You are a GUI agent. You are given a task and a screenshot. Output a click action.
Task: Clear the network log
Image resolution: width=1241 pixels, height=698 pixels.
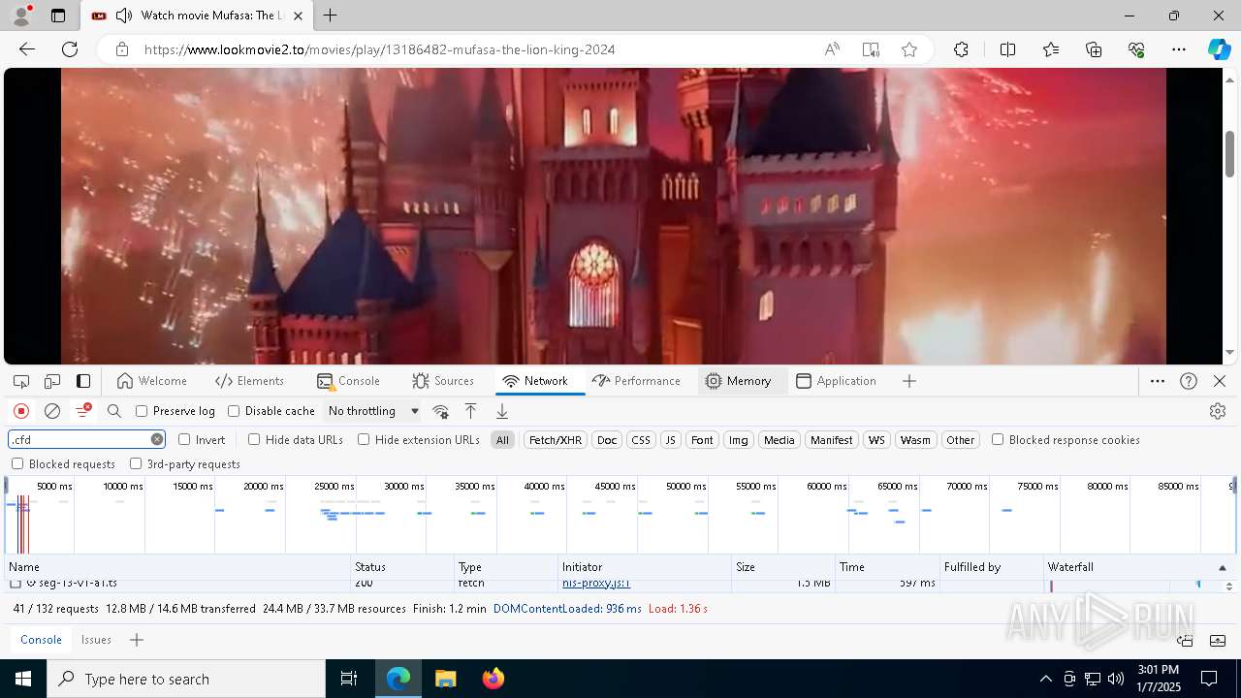click(x=52, y=411)
